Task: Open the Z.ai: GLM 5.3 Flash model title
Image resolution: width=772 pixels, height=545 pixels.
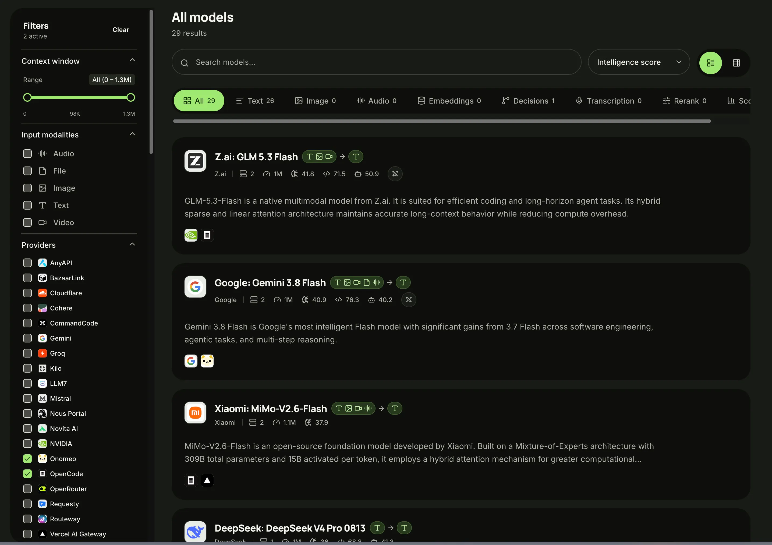Action: 256,157
